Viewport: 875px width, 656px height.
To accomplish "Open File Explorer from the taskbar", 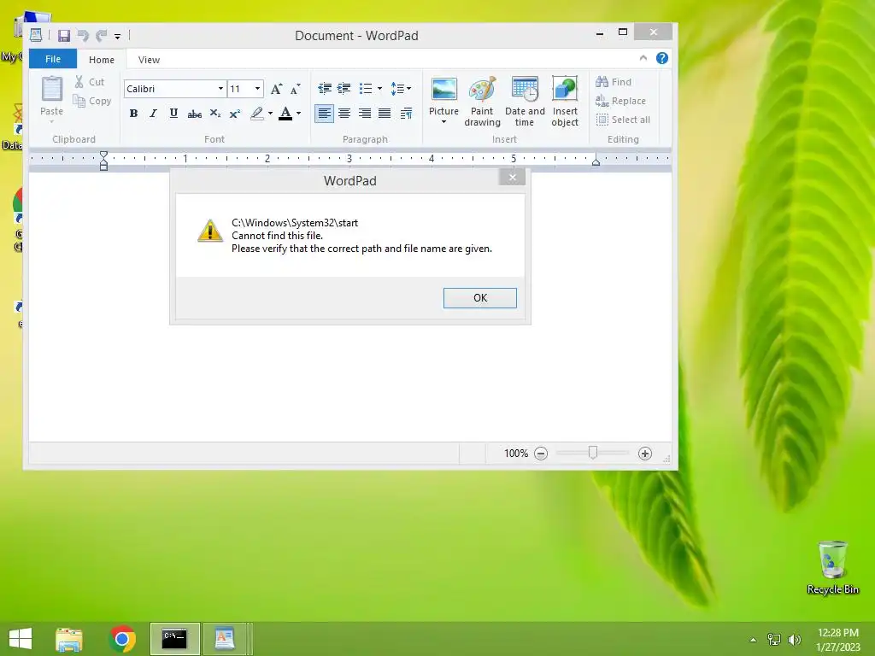I will point(69,639).
